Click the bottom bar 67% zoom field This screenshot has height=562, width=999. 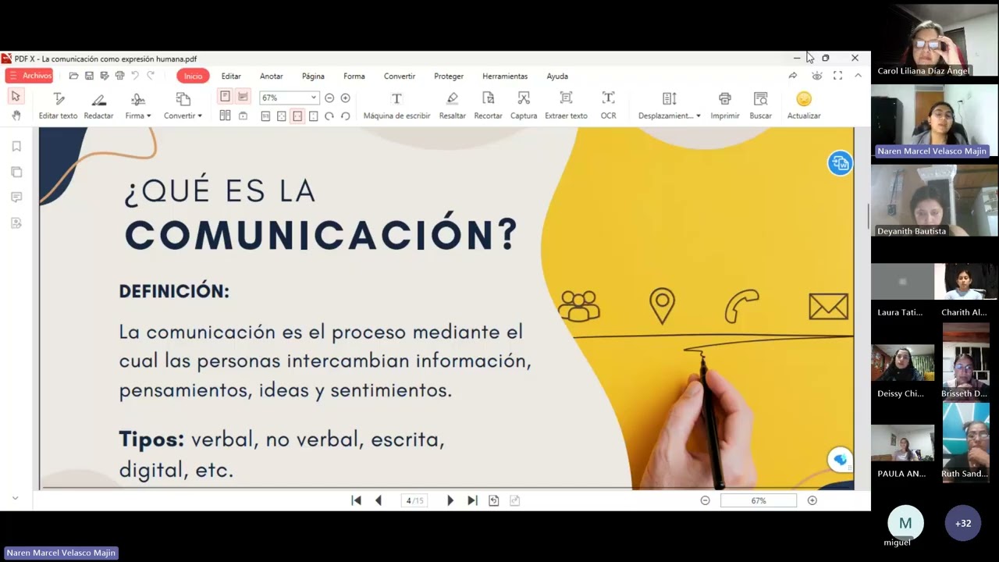point(759,500)
